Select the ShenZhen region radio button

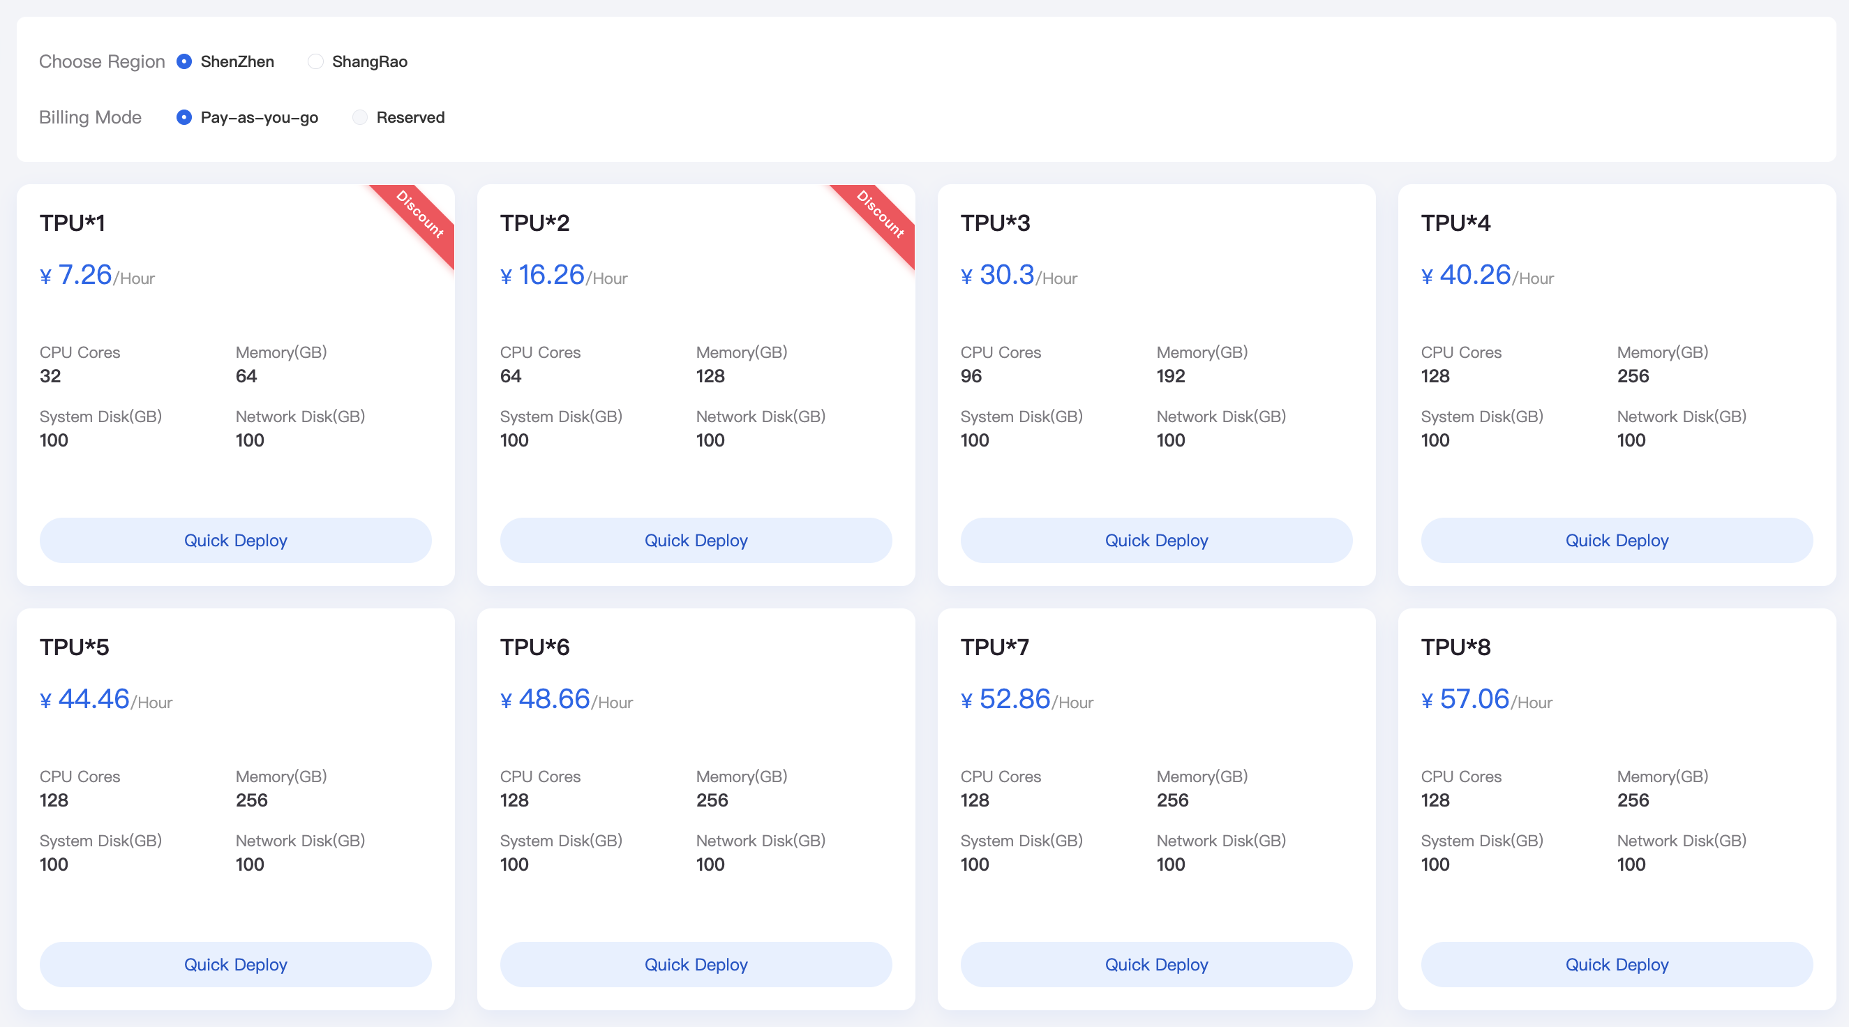tap(184, 61)
